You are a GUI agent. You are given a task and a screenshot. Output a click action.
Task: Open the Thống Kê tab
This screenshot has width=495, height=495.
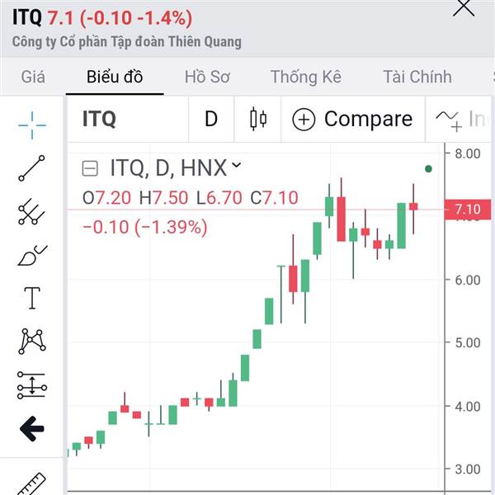point(306,77)
